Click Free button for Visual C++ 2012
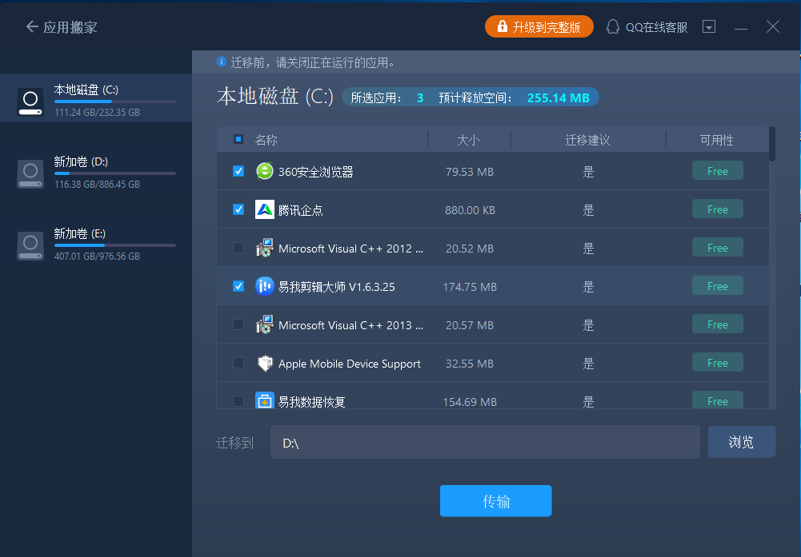 point(717,248)
